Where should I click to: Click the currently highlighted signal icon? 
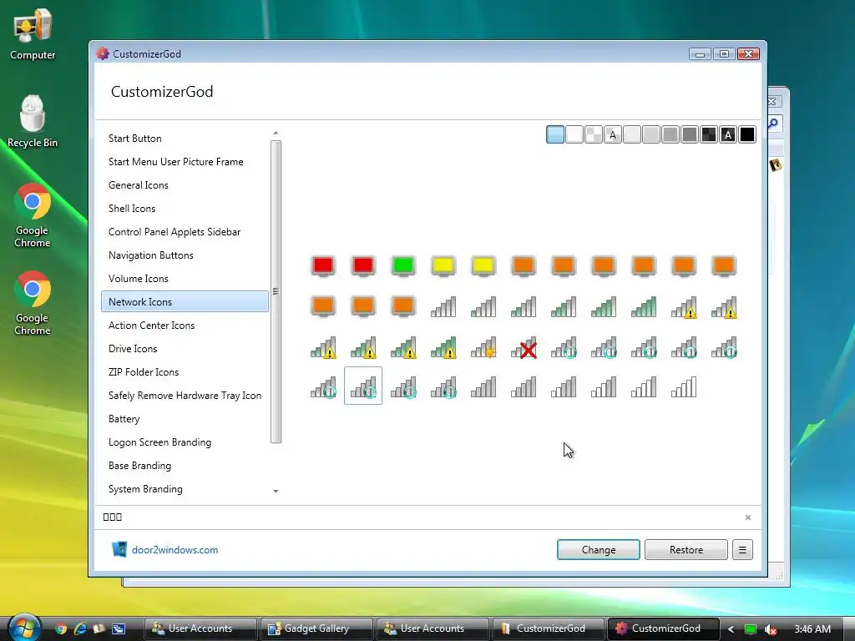(x=363, y=386)
